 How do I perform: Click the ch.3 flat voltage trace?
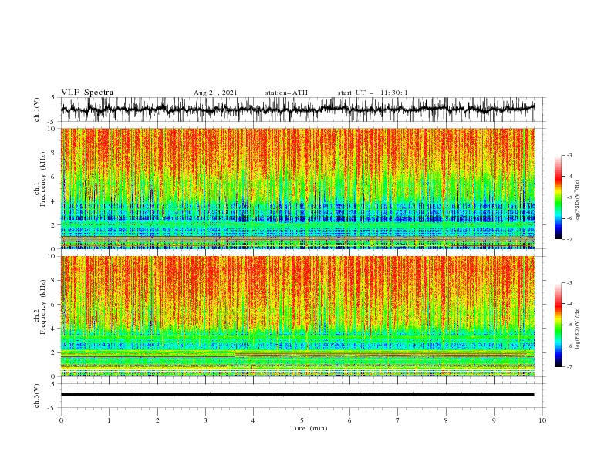pyautogui.click(x=297, y=395)
